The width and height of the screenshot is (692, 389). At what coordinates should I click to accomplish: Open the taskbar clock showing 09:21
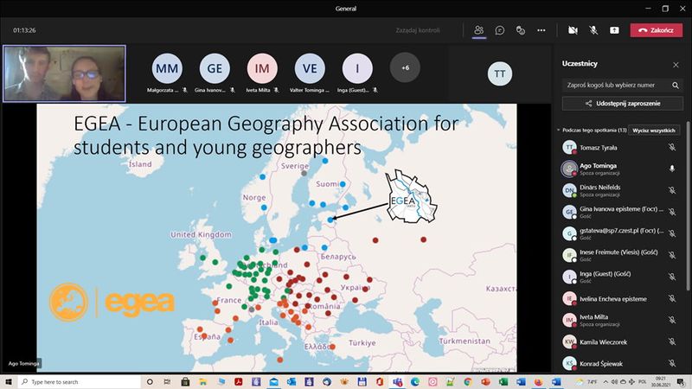pyautogui.click(x=661, y=381)
